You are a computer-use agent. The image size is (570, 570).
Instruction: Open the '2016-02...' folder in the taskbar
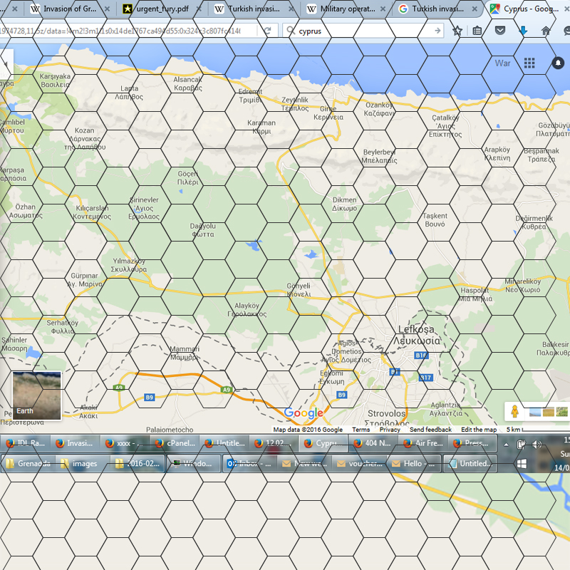[x=138, y=464]
